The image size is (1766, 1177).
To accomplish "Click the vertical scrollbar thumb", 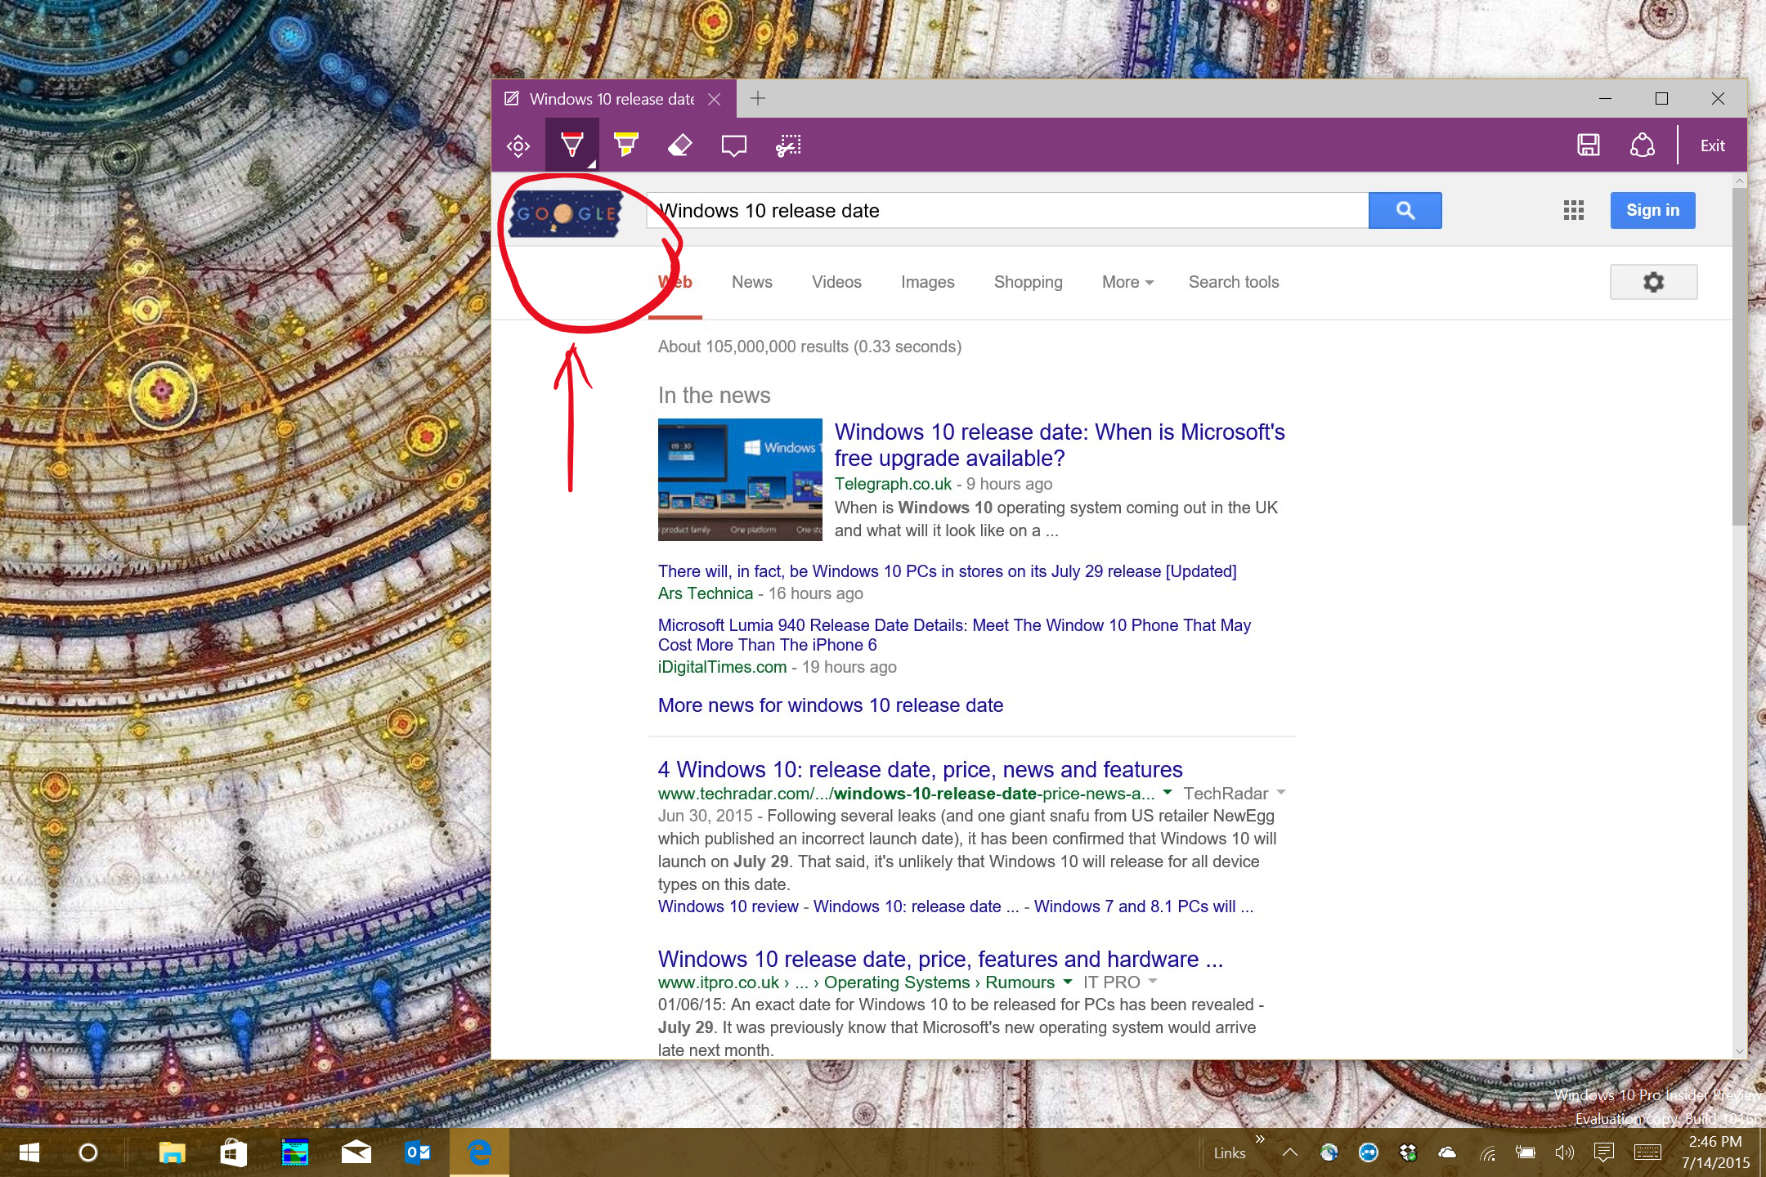I will tap(1739, 356).
